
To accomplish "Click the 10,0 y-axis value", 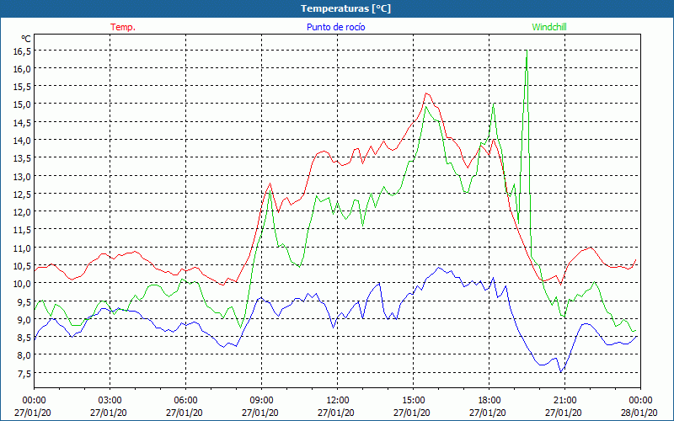I will coord(23,284).
